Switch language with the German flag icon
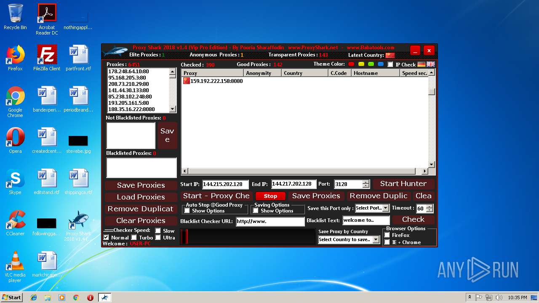This screenshot has width=539, height=303. tap(421, 64)
